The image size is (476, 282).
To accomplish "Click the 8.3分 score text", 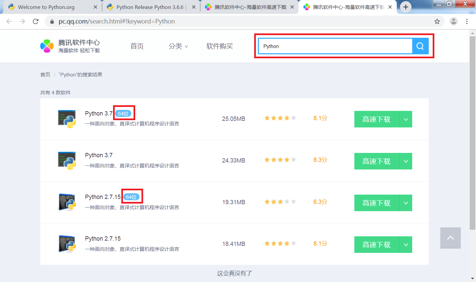I will coord(320,160).
